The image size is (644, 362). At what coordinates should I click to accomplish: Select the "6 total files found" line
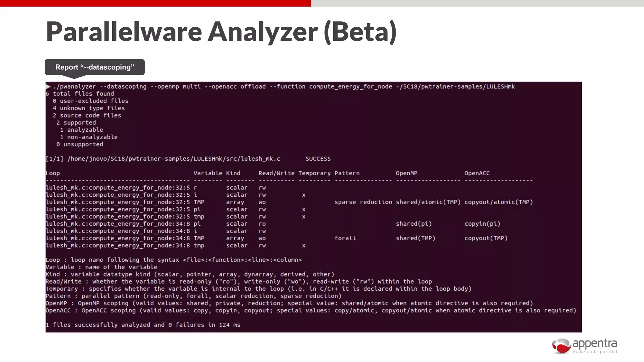pos(80,94)
